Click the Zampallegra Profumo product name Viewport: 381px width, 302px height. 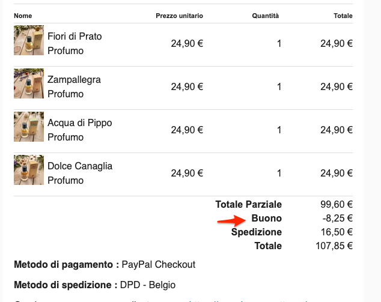74,86
